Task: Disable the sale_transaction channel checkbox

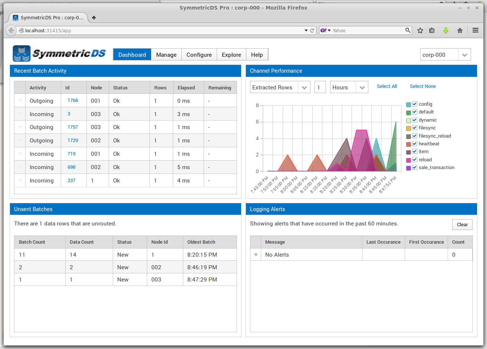Action: [415, 168]
